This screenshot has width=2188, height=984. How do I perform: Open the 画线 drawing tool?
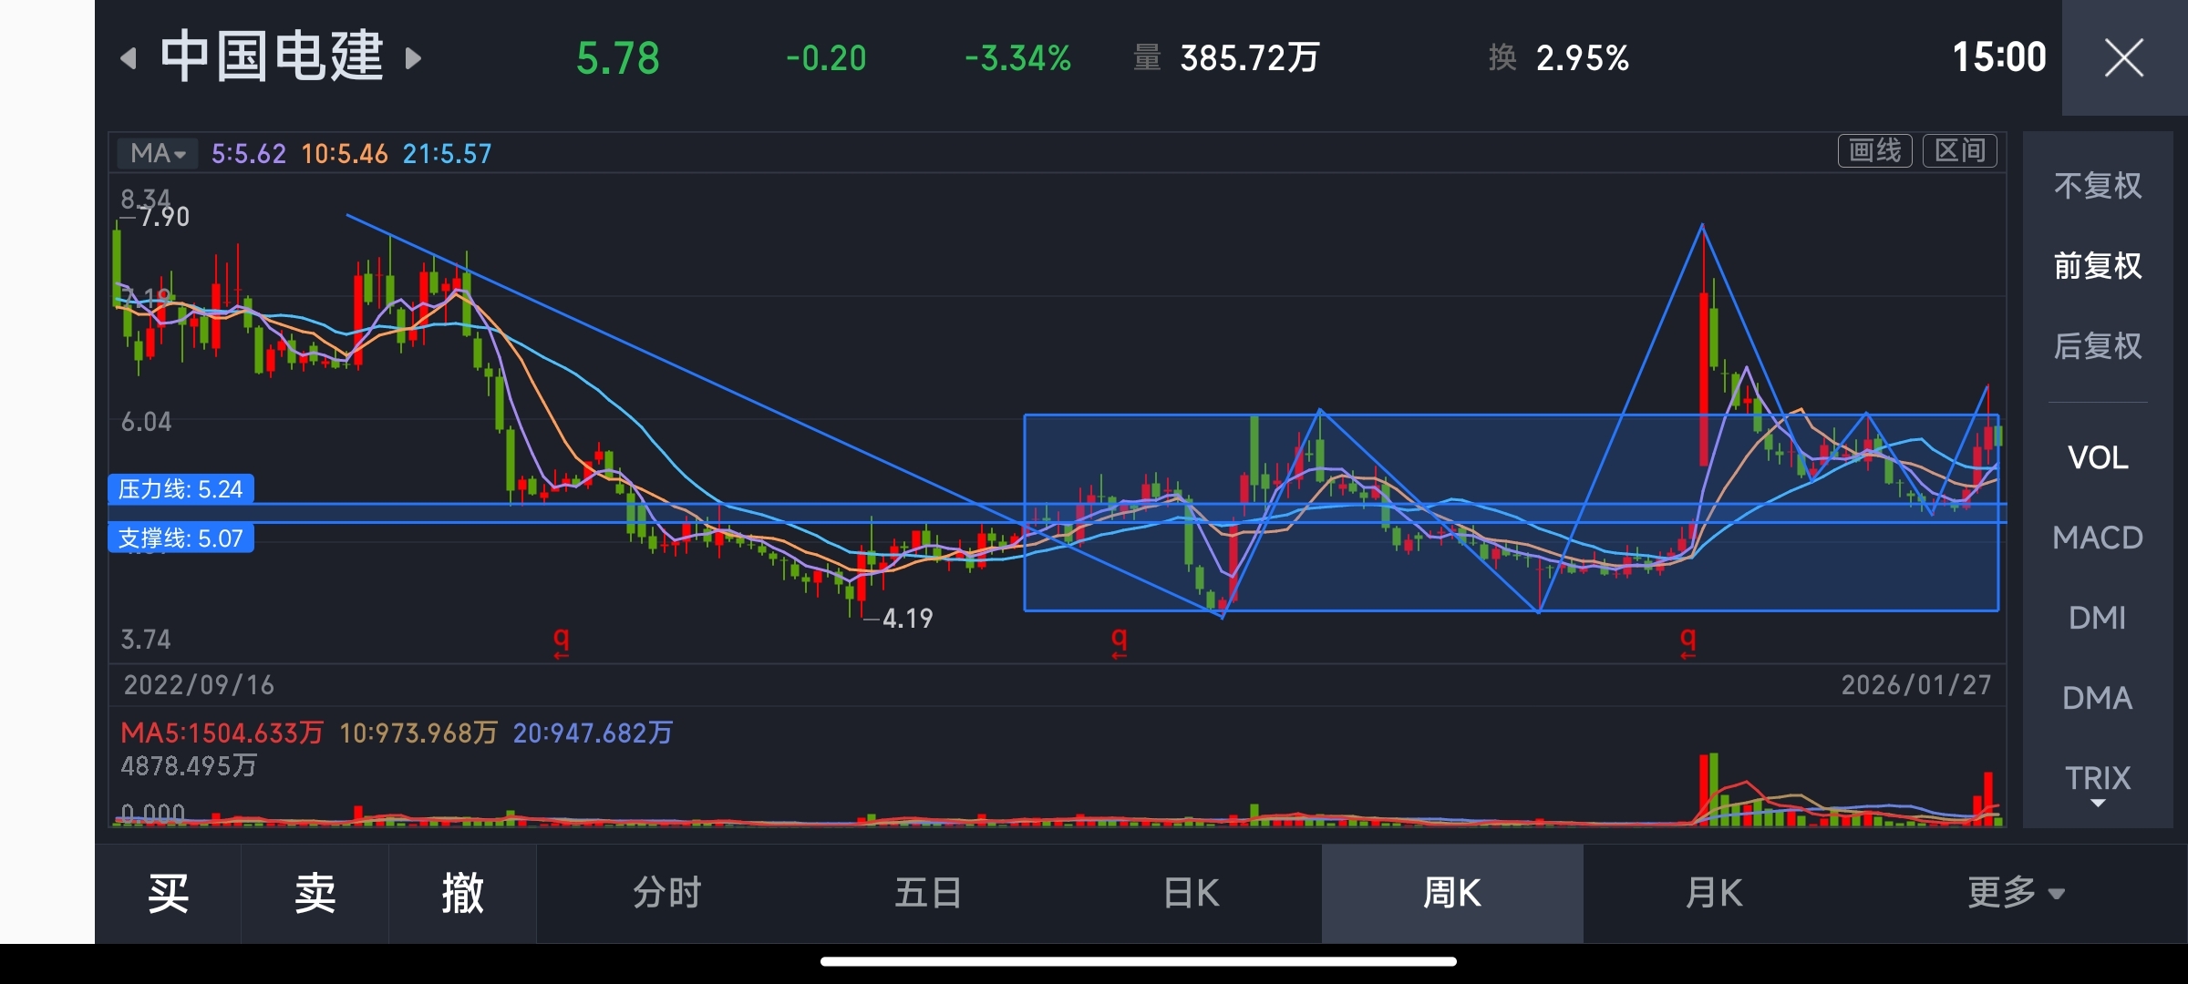click(1874, 151)
